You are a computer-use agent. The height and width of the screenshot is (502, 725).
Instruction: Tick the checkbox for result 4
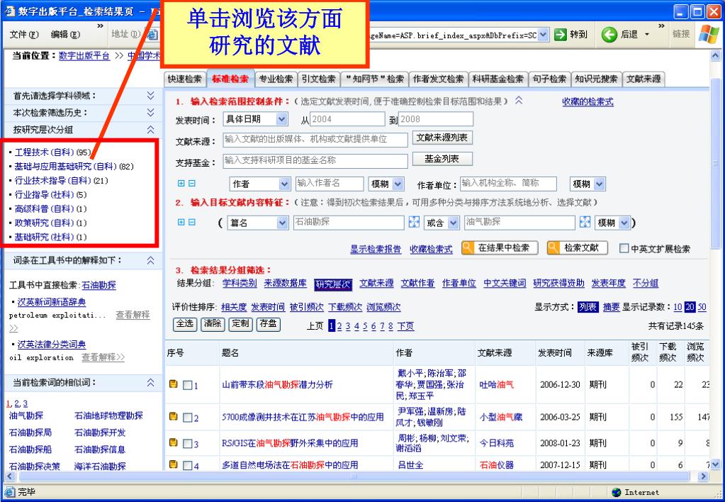click(187, 465)
